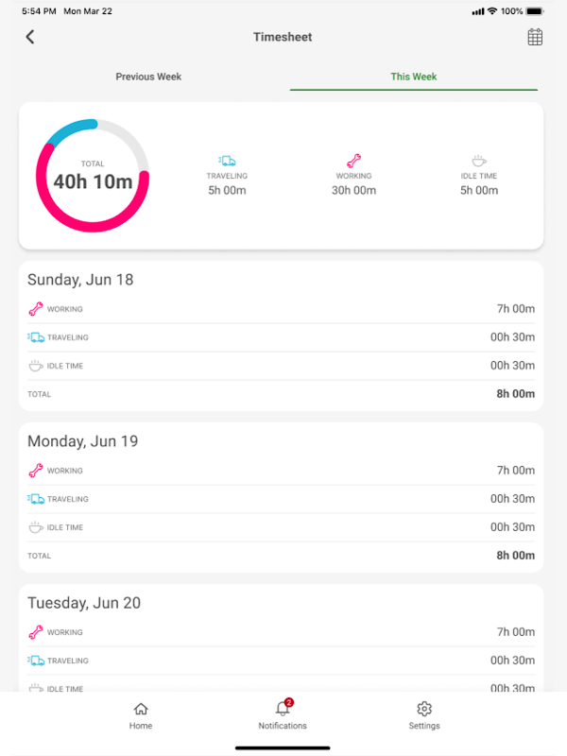Tap the coffee cup idle time icon in summary
This screenshot has width=567, height=756.
pyautogui.click(x=478, y=162)
